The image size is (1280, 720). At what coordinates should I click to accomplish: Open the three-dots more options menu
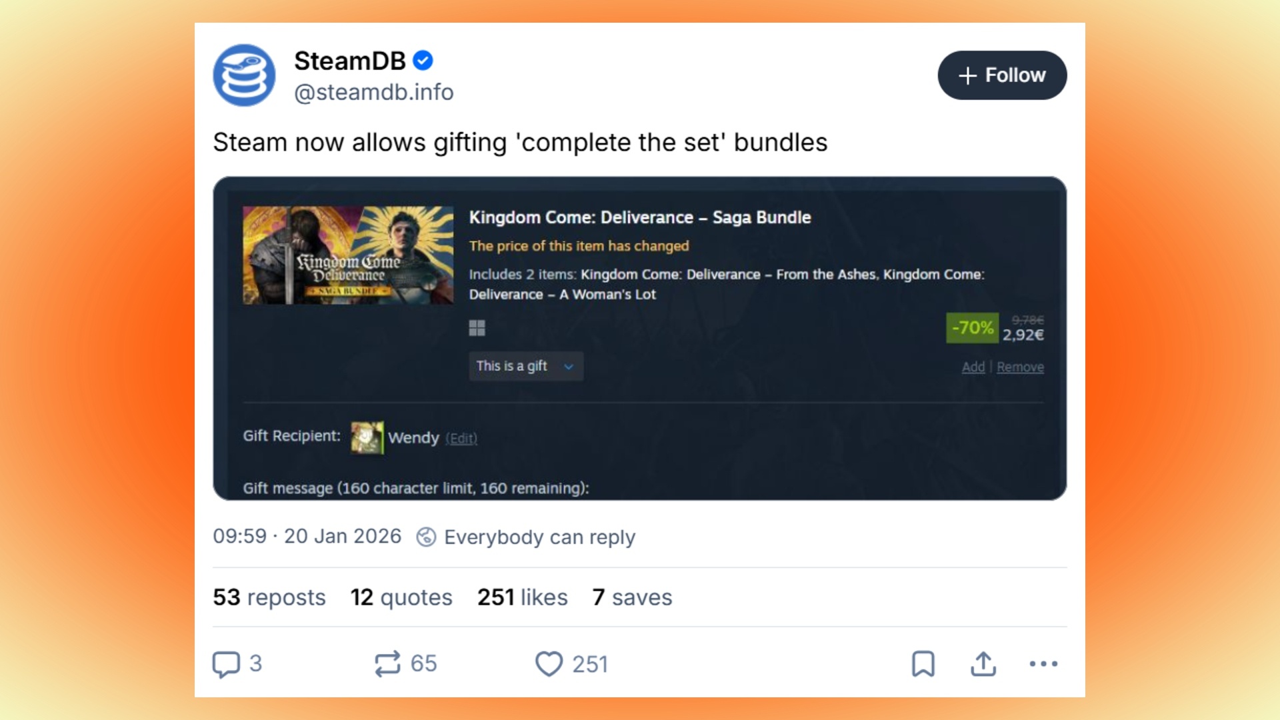coord(1043,664)
